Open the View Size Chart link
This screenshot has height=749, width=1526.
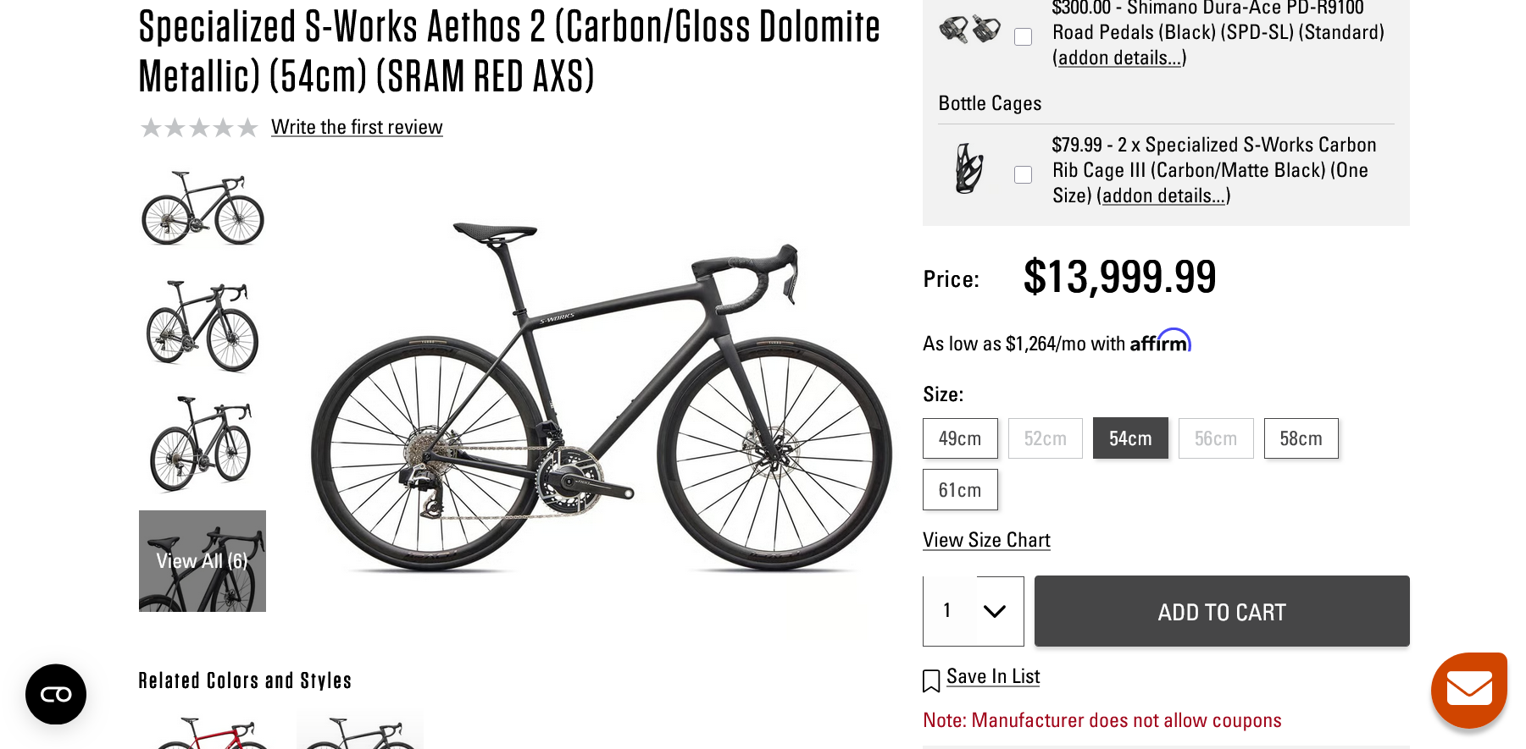pos(986,540)
